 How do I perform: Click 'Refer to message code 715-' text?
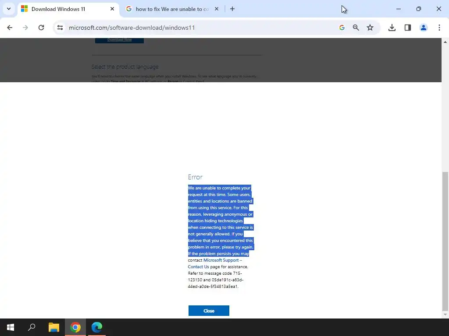(215, 273)
